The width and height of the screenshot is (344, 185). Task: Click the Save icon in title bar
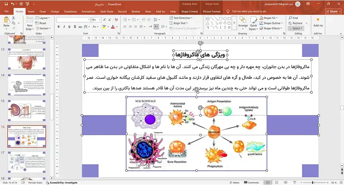pos(6,4)
